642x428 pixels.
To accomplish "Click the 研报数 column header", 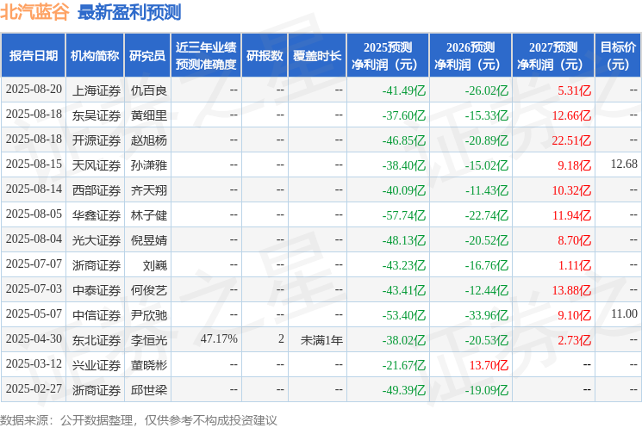I will (x=265, y=56).
